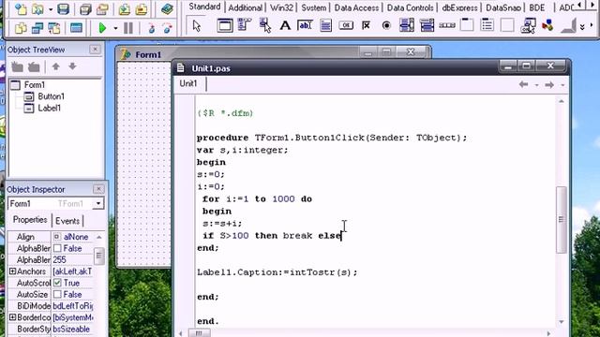Open dropdown arrow next to Run button

click(x=115, y=28)
